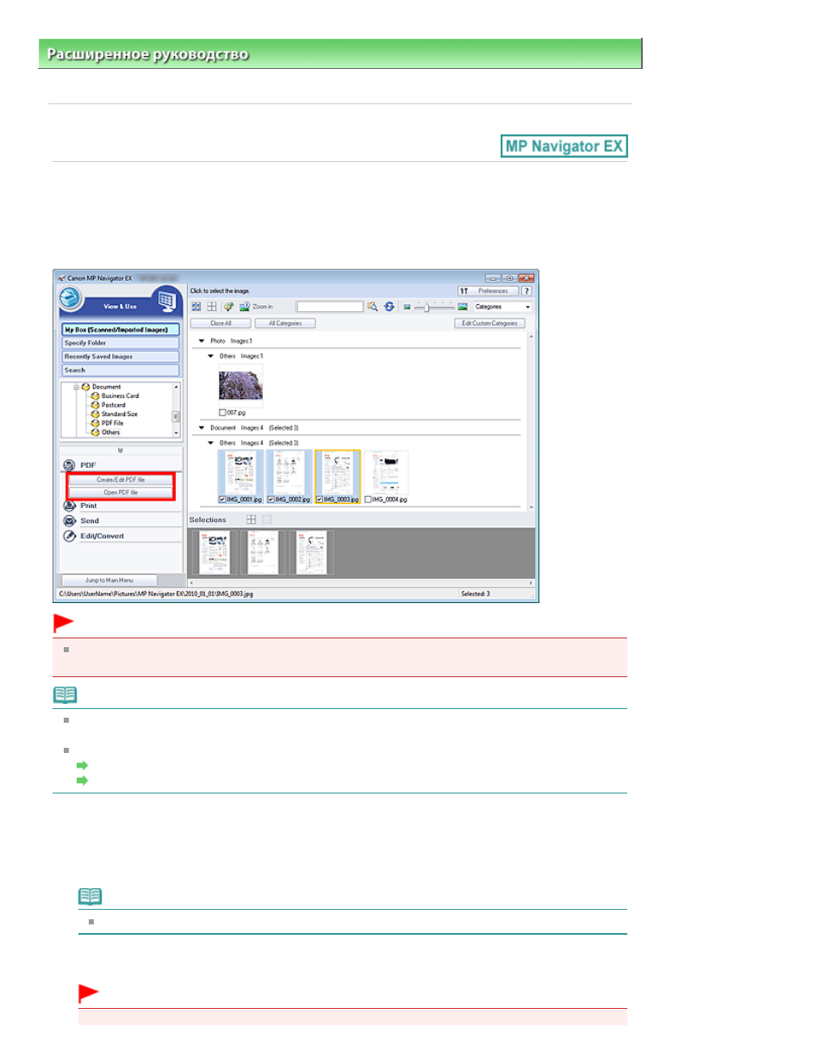The width and height of the screenshot is (822, 1064).
Task: Open the Edit/Convert menu item
Action: (102, 536)
